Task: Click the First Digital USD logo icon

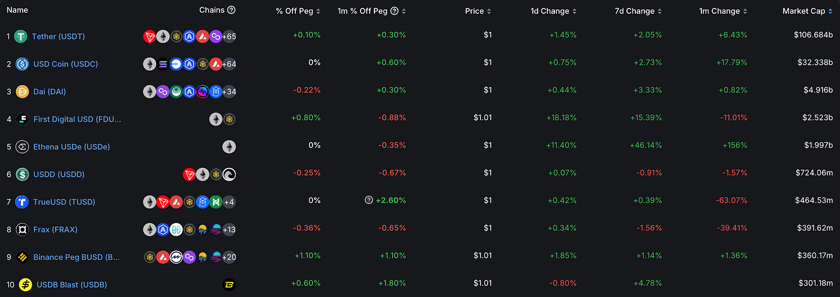Action: point(22,119)
